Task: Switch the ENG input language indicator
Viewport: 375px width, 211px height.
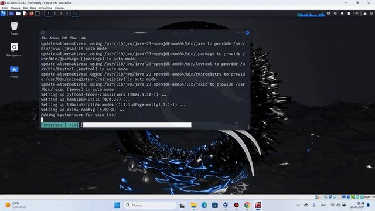Action: pos(323,205)
